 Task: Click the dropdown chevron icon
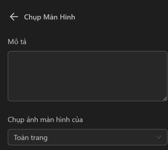pos(159,137)
